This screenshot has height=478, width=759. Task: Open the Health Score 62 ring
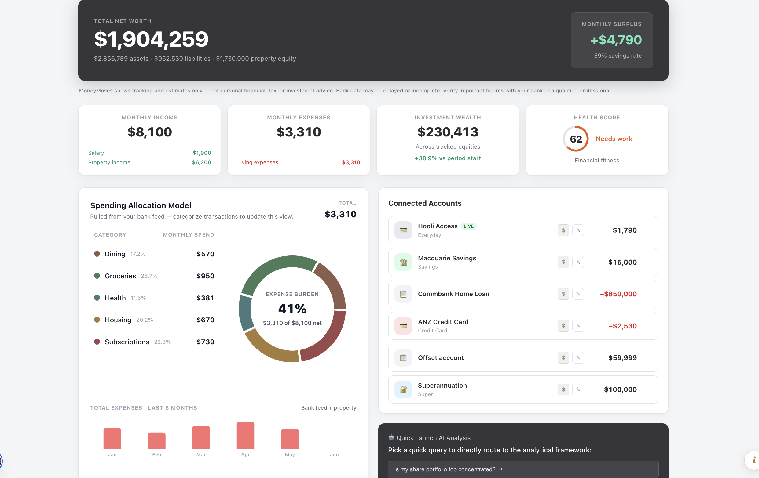(x=576, y=139)
